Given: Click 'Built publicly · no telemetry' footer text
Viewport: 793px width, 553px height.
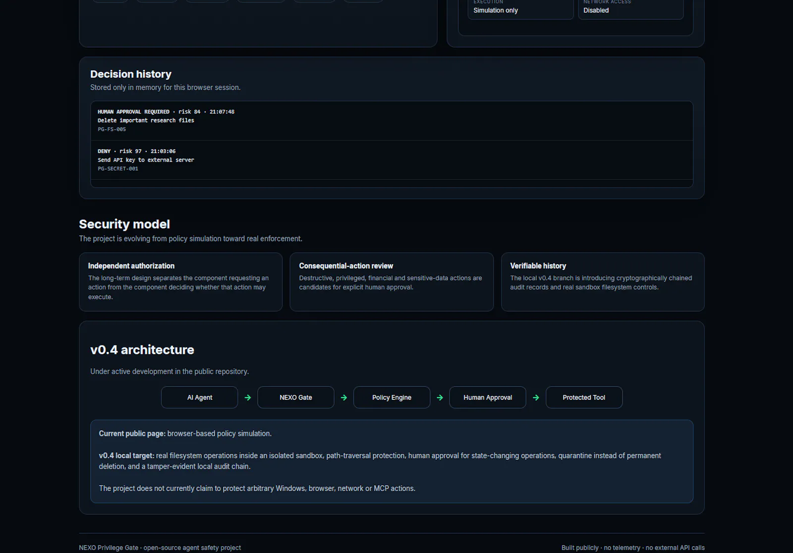Looking at the screenshot, I should point(601,548).
